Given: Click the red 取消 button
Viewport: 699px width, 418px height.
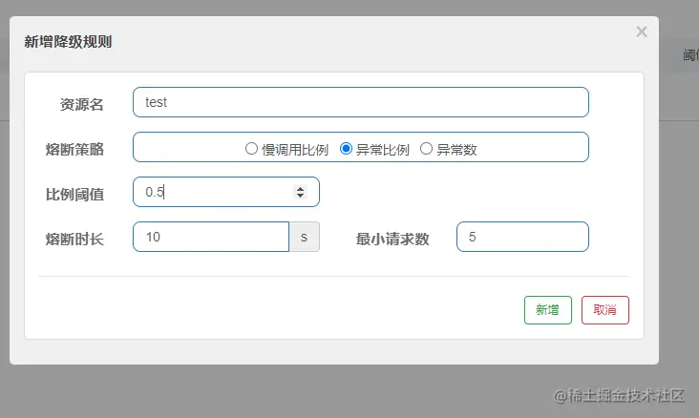Looking at the screenshot, I should pyautogui.click(x=604, y=310).
